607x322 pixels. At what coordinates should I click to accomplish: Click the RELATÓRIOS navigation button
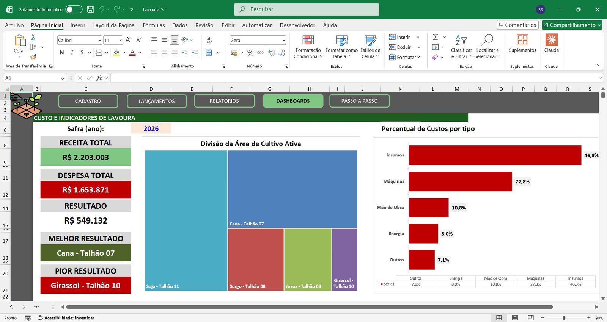(x=224, y=101)
